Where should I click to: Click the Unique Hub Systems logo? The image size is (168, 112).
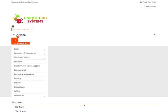pos(30,19)
